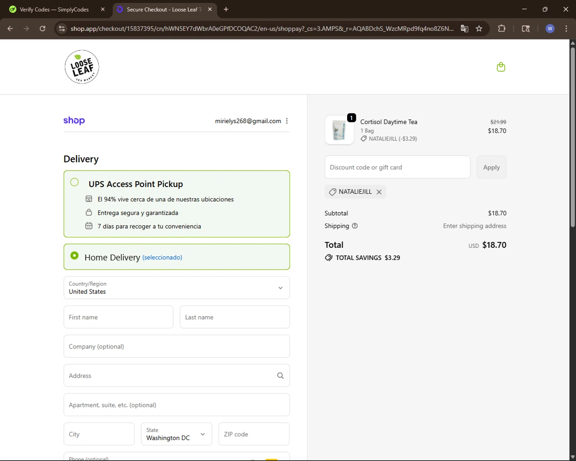The width and height of the screenshot is (576, 461).
Task: Click the Cortisol Daytime Tea product name
Action: [x=389, y=122]
